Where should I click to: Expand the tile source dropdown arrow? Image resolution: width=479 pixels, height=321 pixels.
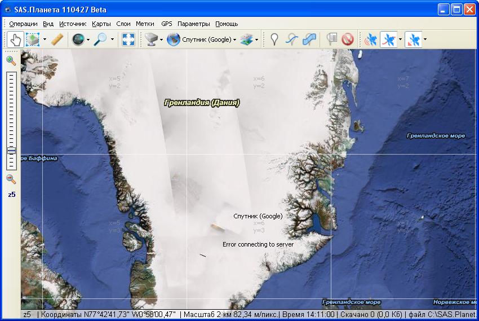click(161, 40)
